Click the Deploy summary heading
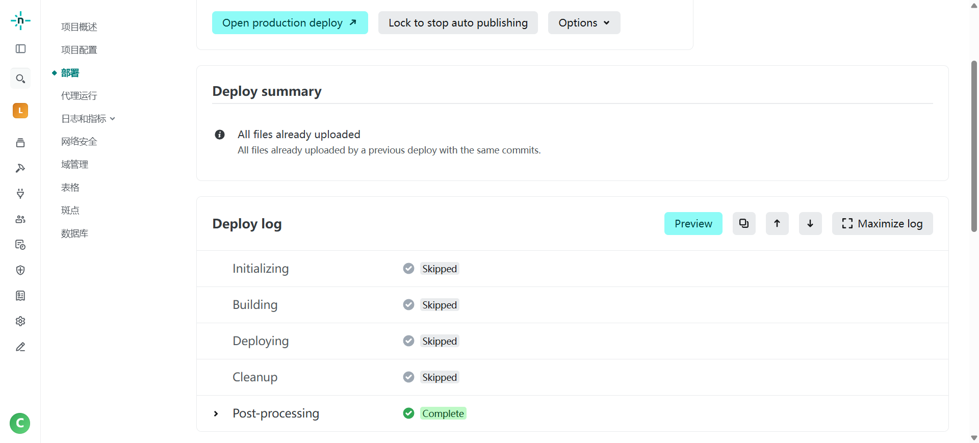Image resolution: width=979 pixels, height=443 pixels. [267, 91]
